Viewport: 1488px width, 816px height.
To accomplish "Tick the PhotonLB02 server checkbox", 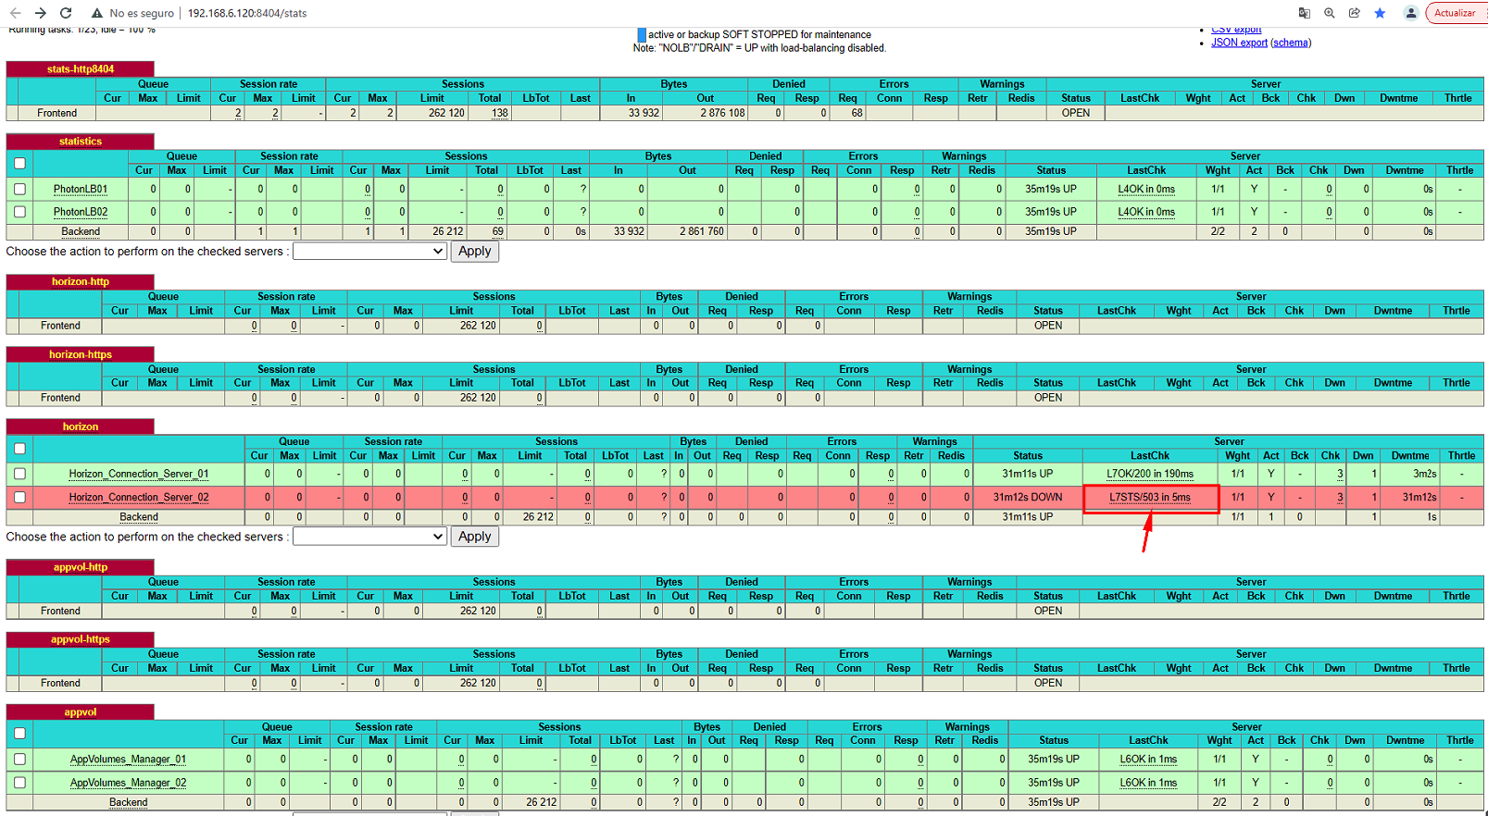I will 19,212.
